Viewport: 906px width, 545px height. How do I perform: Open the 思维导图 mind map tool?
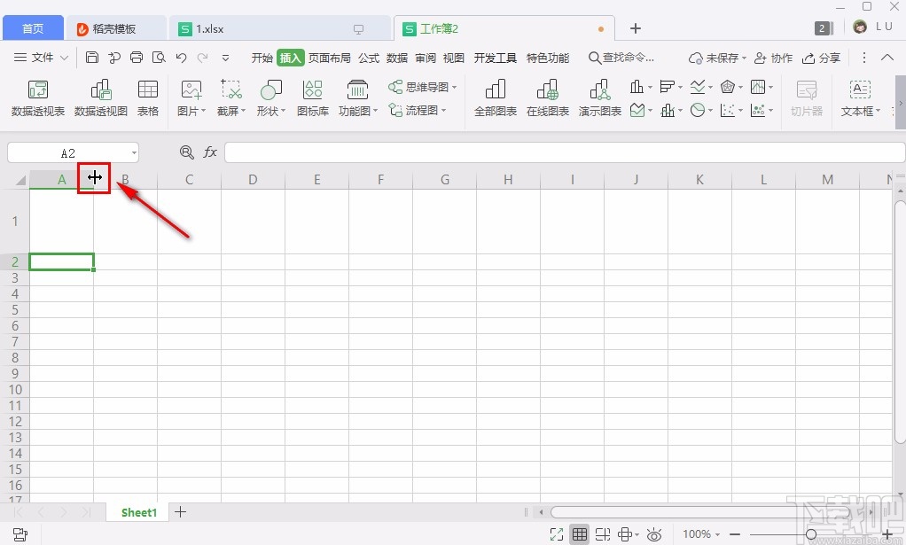(422, 87)
